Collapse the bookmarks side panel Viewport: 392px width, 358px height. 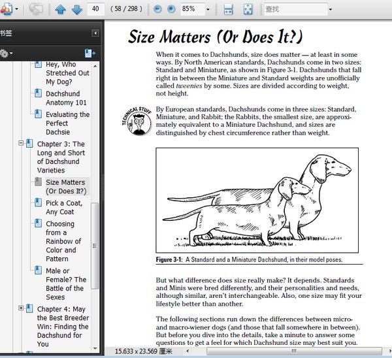coord(95,33)
